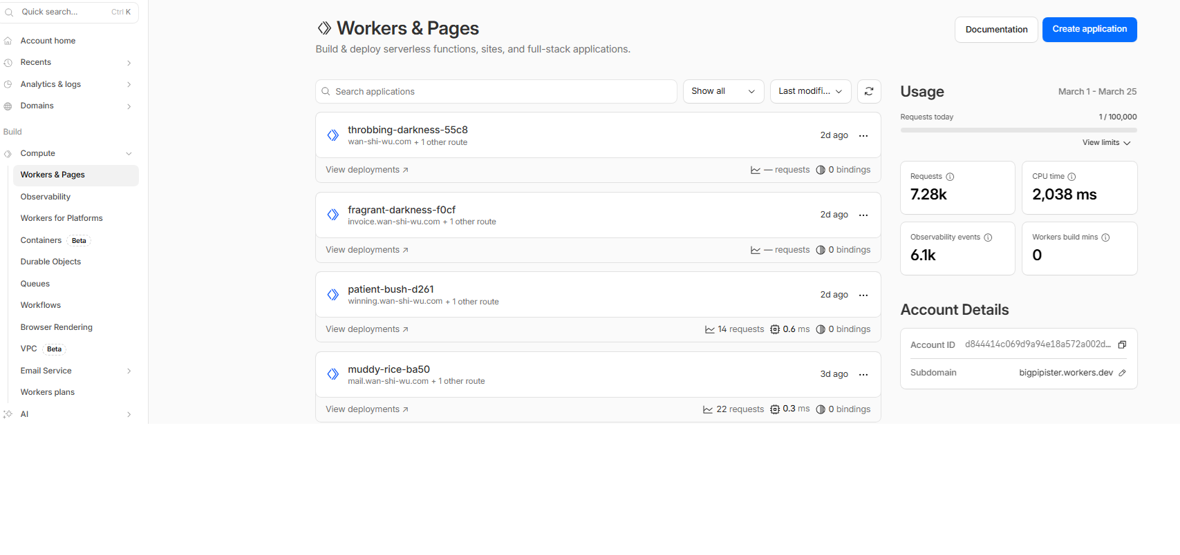Viewport: 1180px width, 555px height.
Task: Open the throbbing-darkness-55c8 application
Action: tap(408, 130)
